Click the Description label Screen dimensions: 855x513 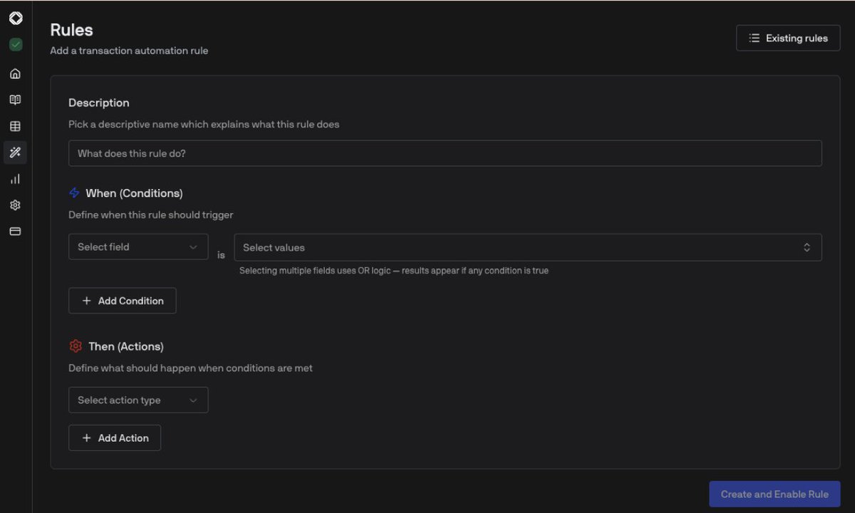(x=99, y=103)
